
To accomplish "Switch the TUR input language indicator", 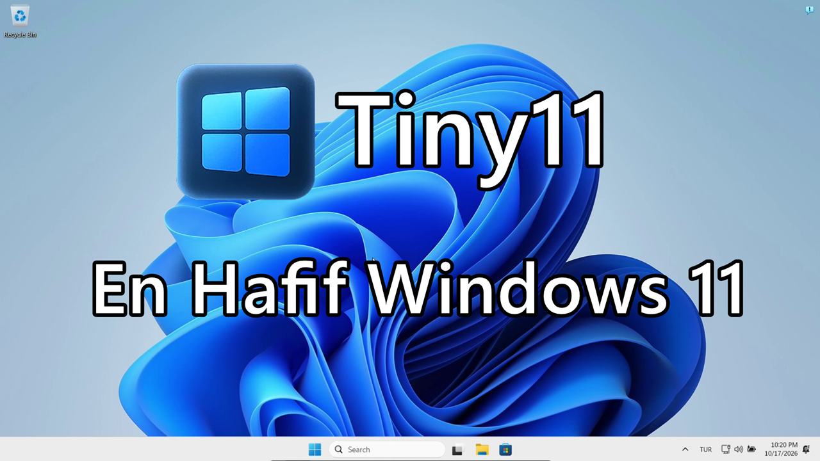I will tap(705, 449).
